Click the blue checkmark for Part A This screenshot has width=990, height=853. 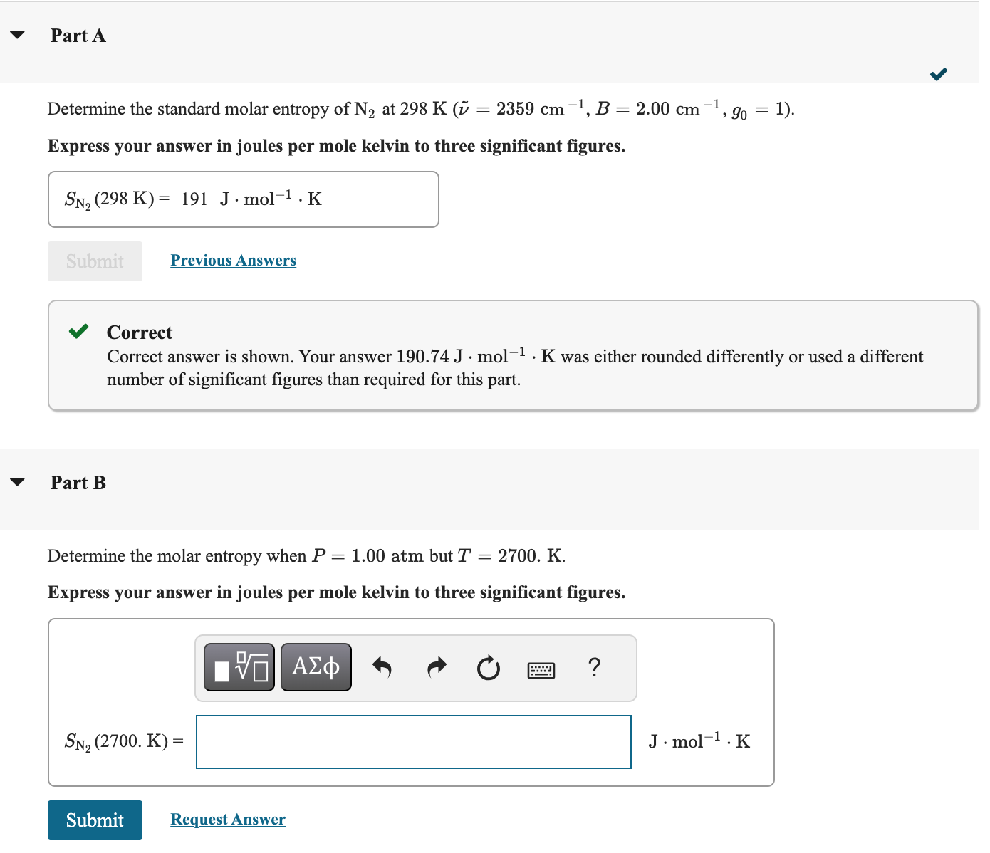[x=939, y=73]
